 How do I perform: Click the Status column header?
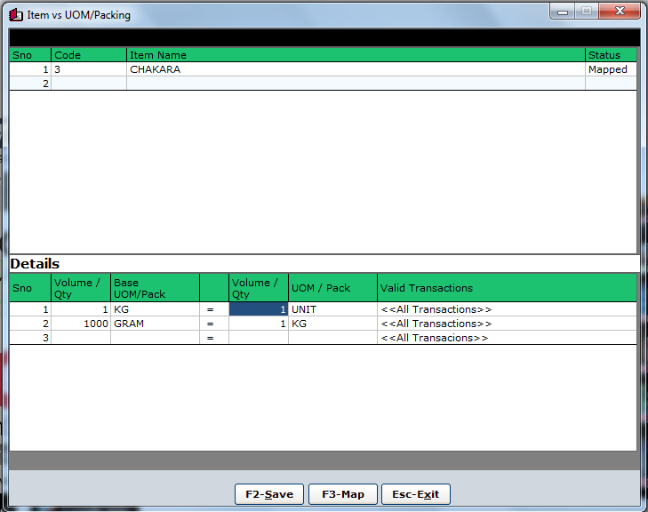pos(611,55)
